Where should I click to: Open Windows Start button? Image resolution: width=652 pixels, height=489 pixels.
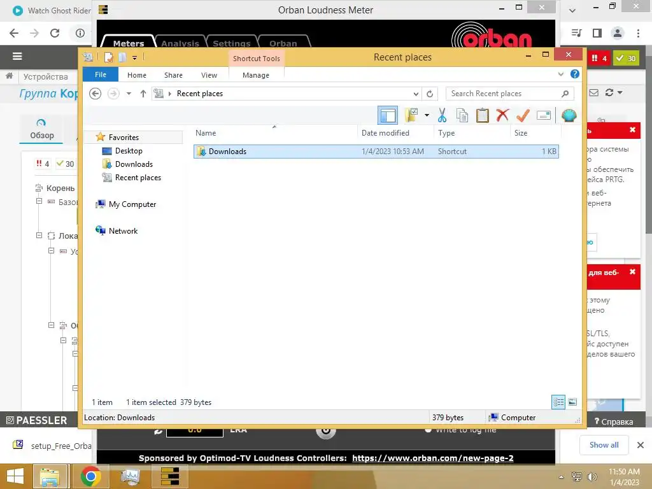15,476
